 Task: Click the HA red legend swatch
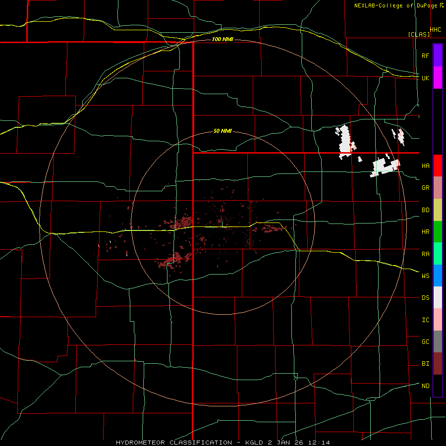click(x=438, y=166)
